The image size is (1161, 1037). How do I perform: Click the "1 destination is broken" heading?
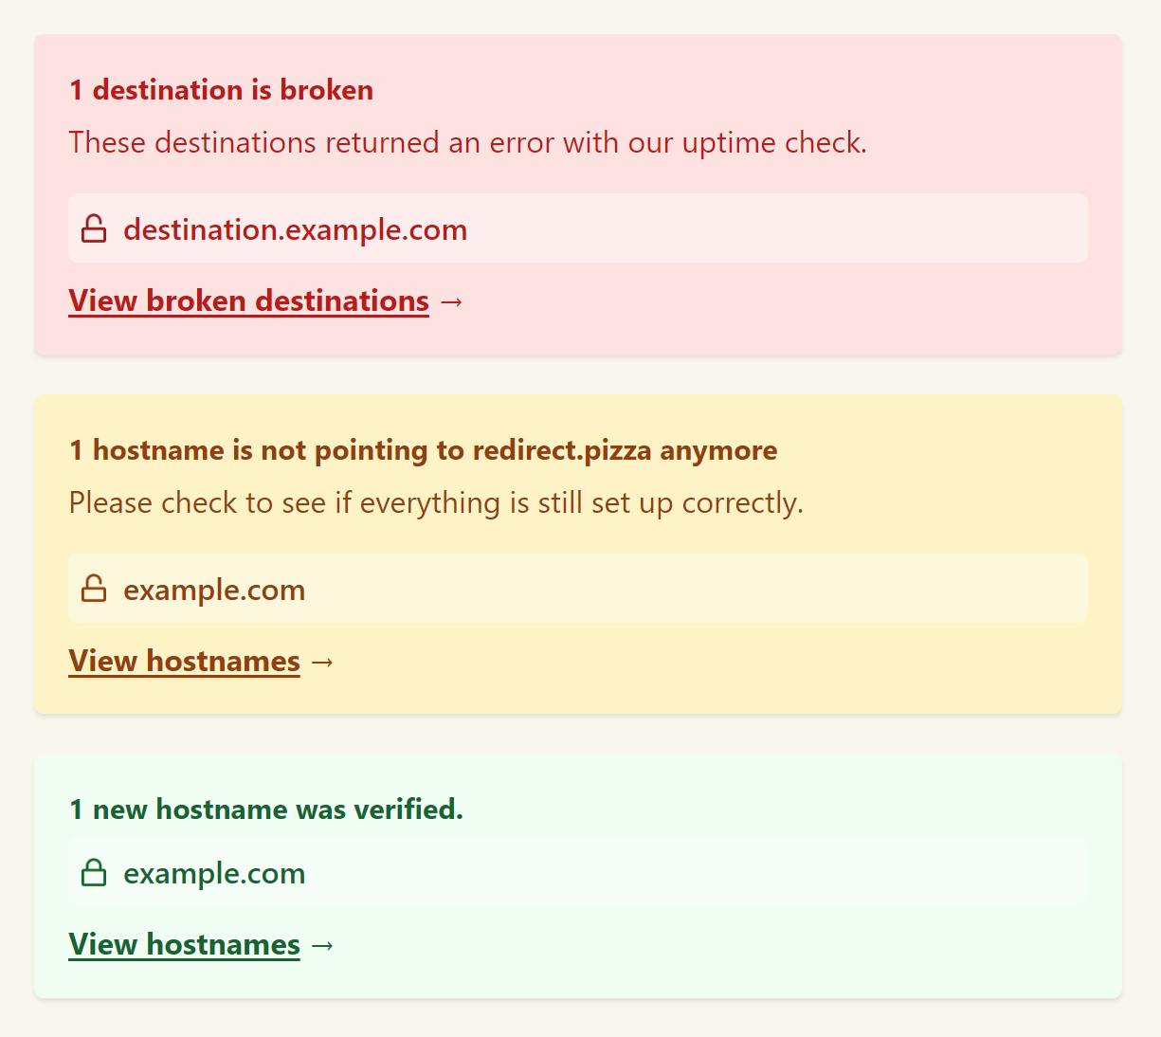221,90
